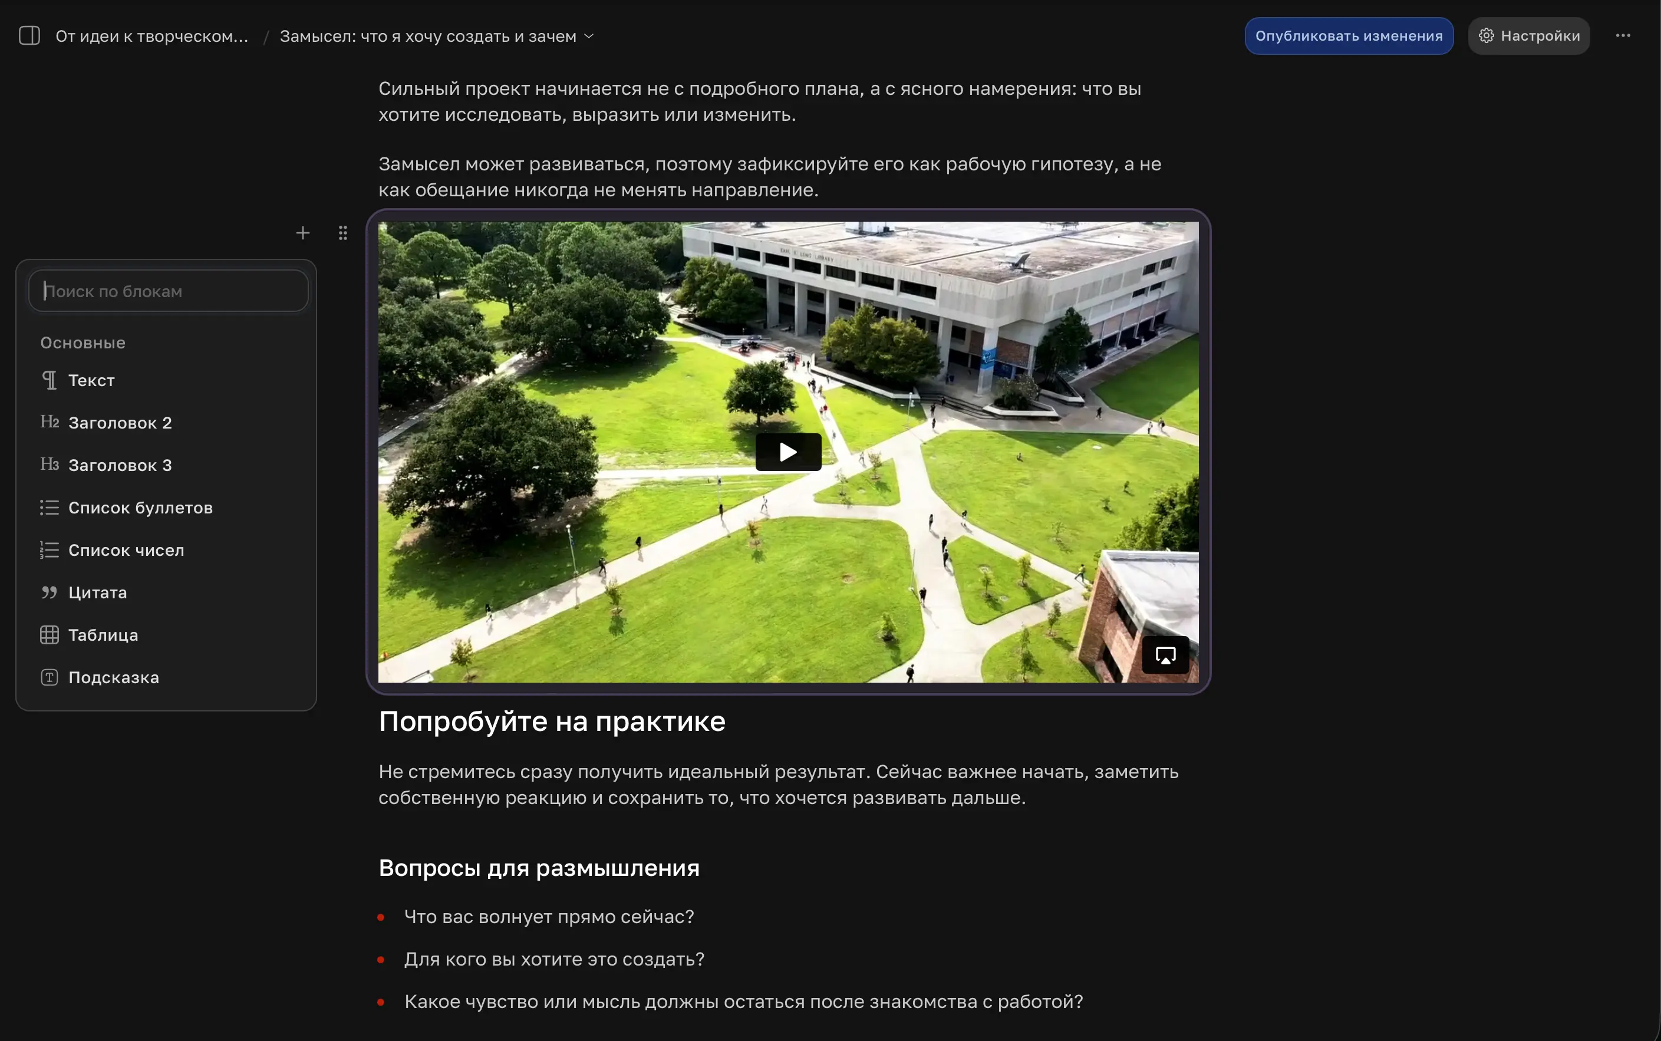1661x1041 pixels.
Task: Click the Основные section label
Action: pyautogui.click(x=83, y=343)
